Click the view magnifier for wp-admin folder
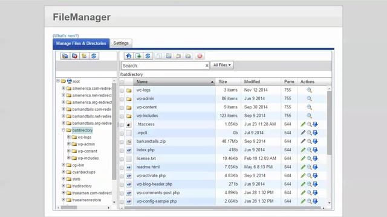Image resolution: width=387 pixels, height=217 pixels. click(309, 99)
